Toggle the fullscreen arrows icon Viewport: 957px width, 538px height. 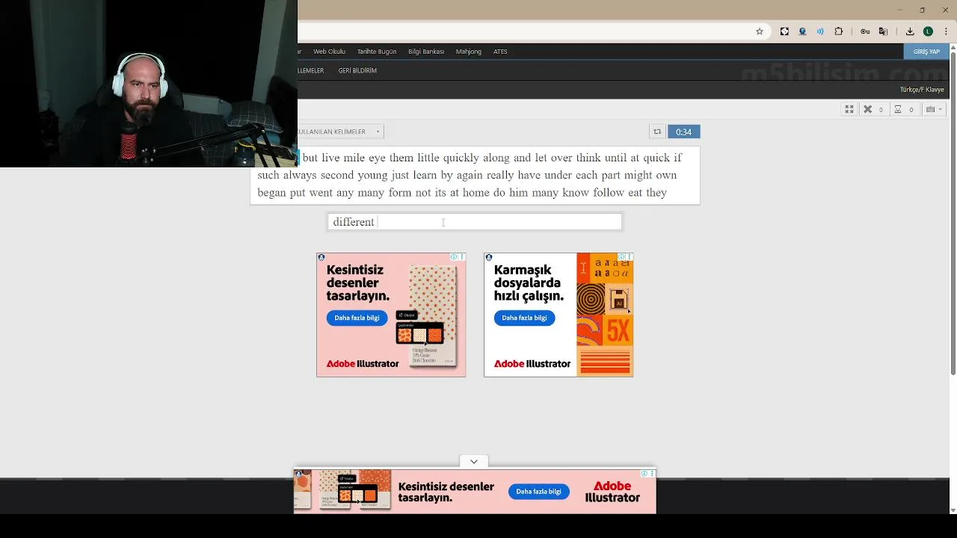point(849,109)
